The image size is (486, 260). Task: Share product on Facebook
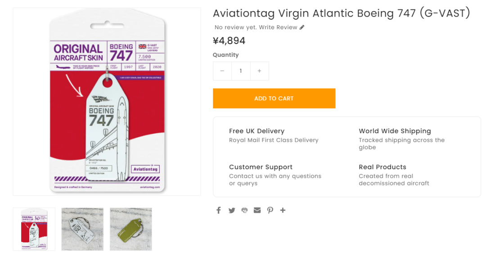219,210
